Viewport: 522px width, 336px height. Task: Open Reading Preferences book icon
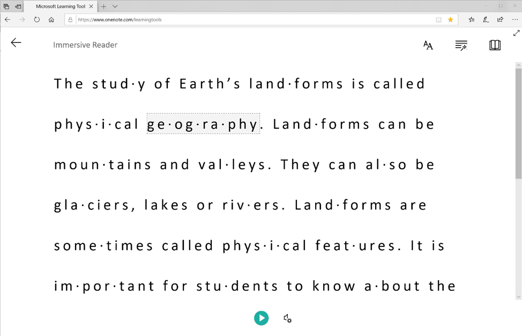click(x=495, y=46)
